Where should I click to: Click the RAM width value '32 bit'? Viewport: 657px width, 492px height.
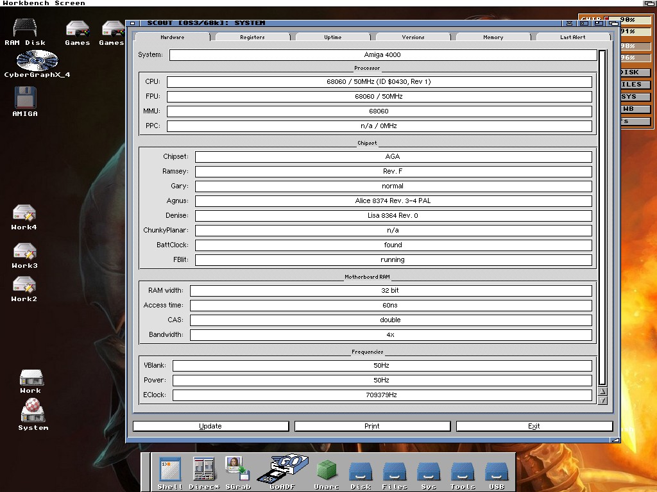click(x=391, y=290)
